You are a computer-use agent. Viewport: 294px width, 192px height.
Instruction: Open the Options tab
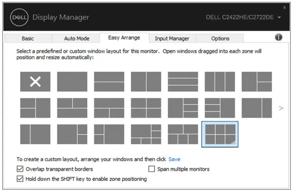click(x=220, y=38)
